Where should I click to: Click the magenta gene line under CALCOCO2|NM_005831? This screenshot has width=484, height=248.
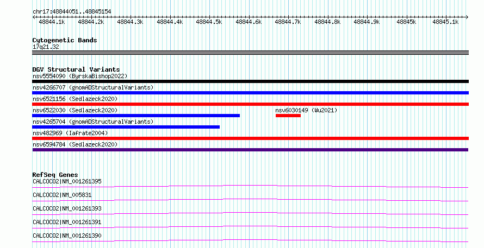pos(250,199)
